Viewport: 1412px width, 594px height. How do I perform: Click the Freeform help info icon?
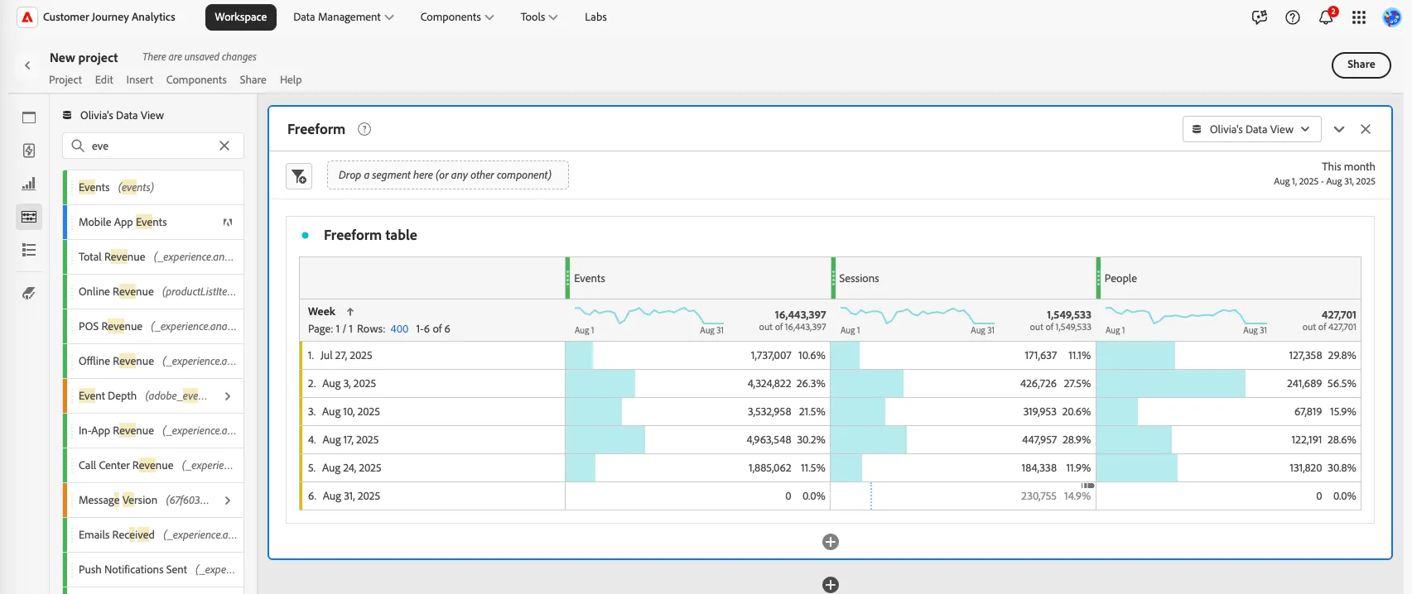point(364,129)
